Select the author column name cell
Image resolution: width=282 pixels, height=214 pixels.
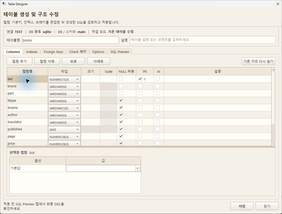click(x=27, y=115)
